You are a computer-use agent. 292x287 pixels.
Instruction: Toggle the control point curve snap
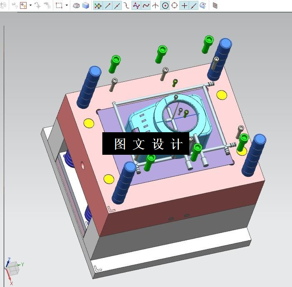pos(126,5)
